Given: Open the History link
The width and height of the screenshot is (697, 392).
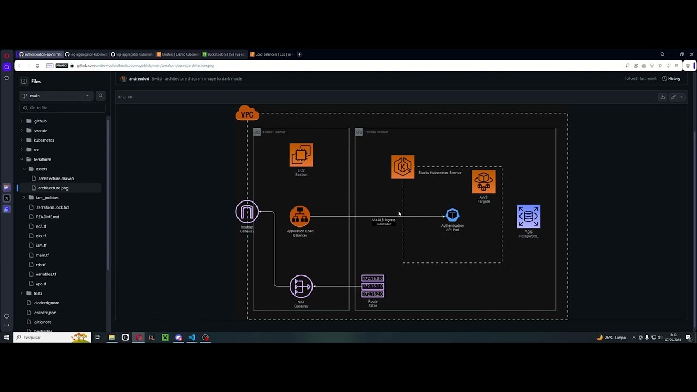Looking at the screenshot, I should tap(671, 79).
